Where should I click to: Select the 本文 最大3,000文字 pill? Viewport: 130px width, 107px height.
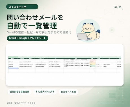(x=45, y=92)
